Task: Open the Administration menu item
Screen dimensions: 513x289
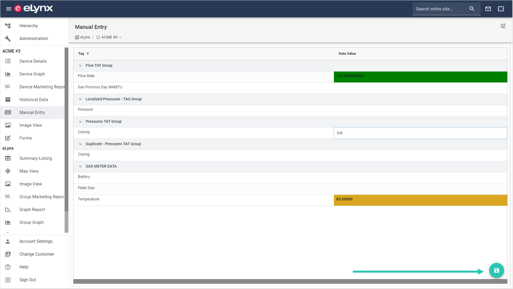Action: pyautogui.click(x=34, y=38)
